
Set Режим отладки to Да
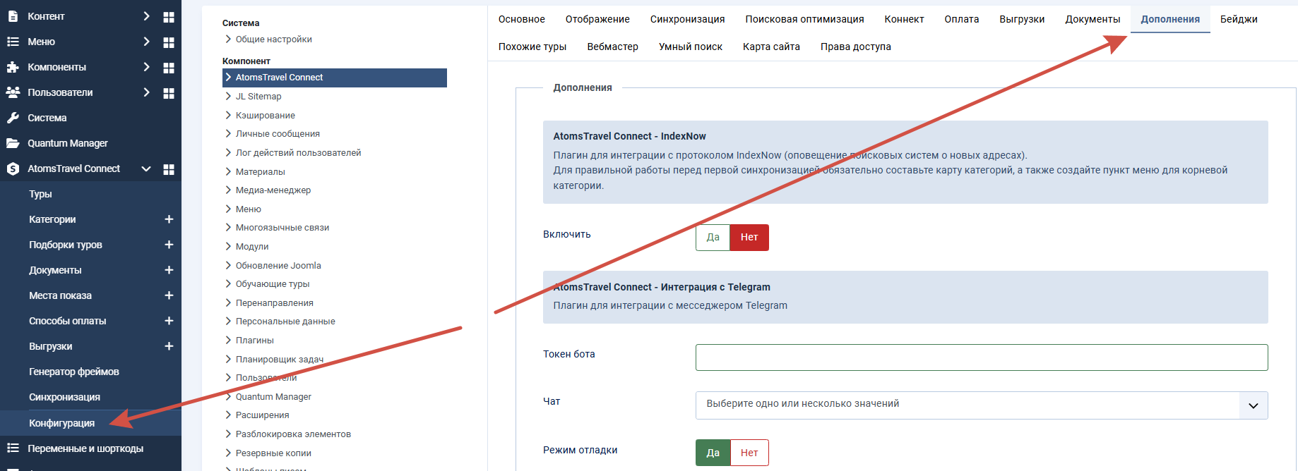[x=713, y=453]
